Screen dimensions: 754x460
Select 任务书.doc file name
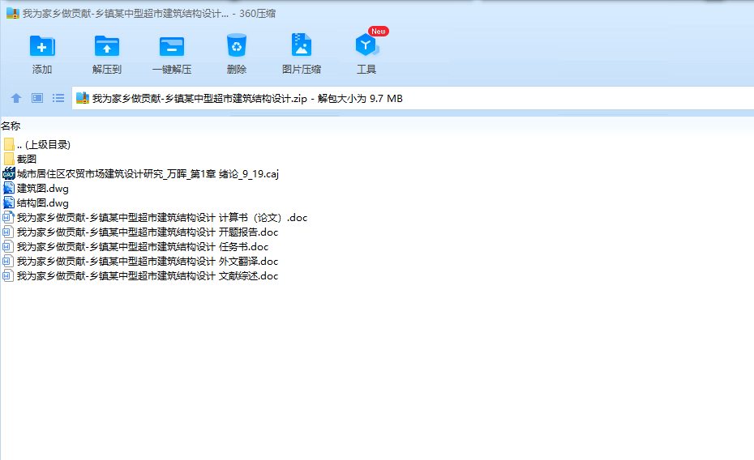pos(143,247)
